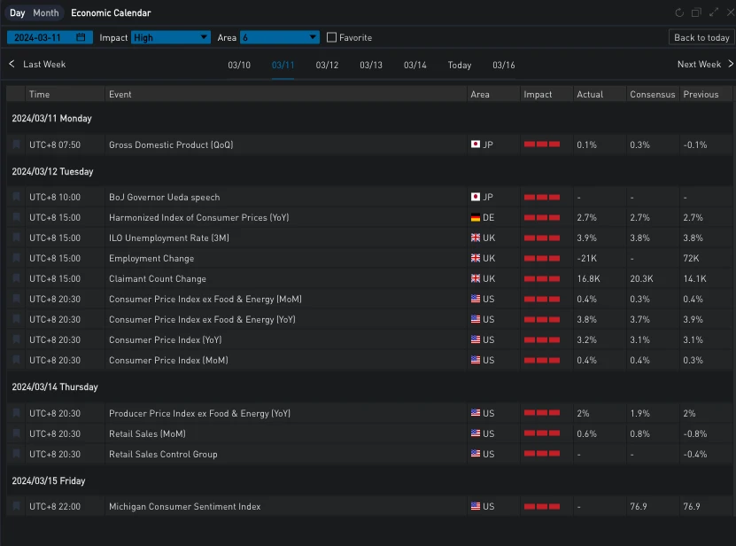Click the pop-out window icon
736x546 pixels.
(696, 12)
